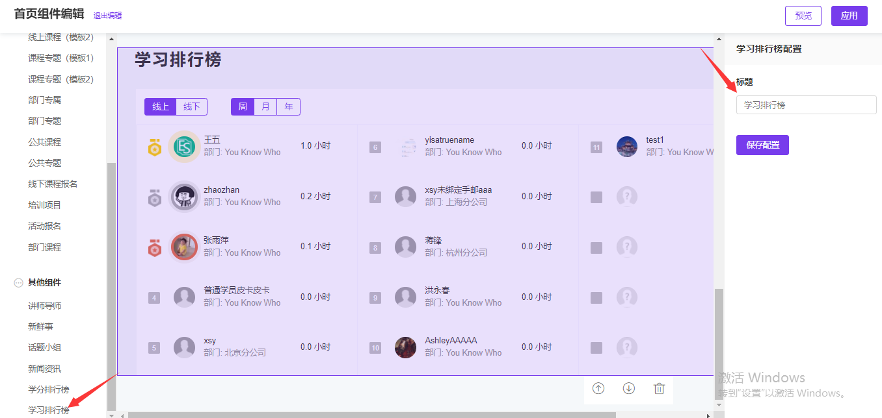Screen dimensions: 882x418
Task: Select 讲师导师 from the component list
Action: point(44,306)
